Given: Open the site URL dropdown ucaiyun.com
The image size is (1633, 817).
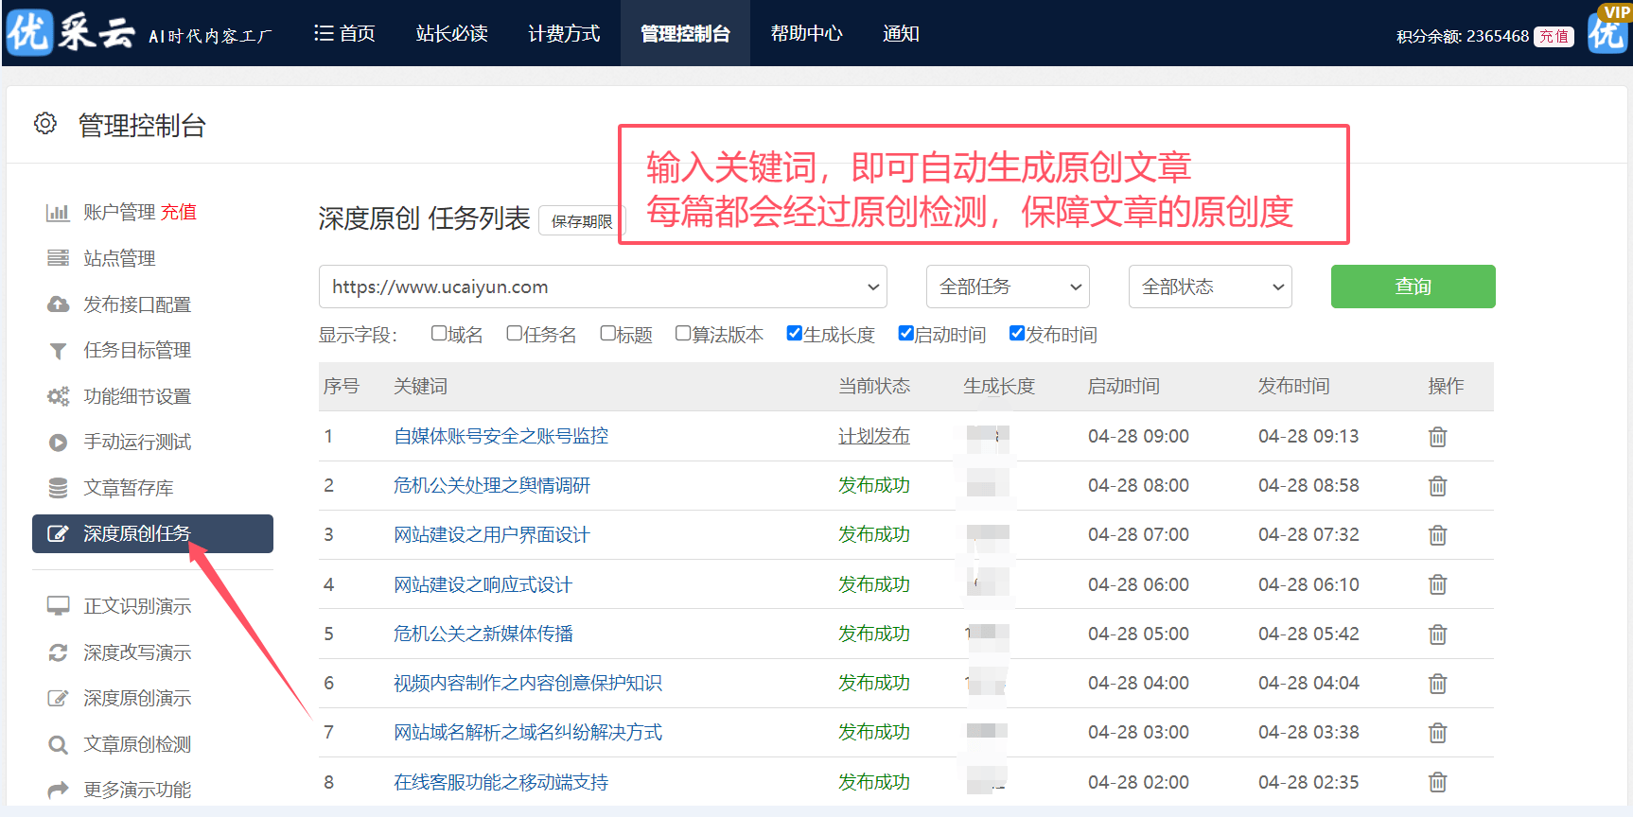Looking at the screenshot, I should (603, 287).
